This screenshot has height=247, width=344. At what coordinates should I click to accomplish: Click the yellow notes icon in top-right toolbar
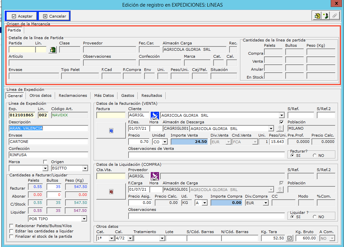click(x=317, y=16)
